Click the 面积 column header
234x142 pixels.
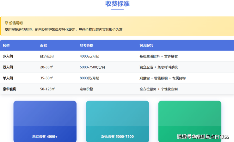[44, 46]
